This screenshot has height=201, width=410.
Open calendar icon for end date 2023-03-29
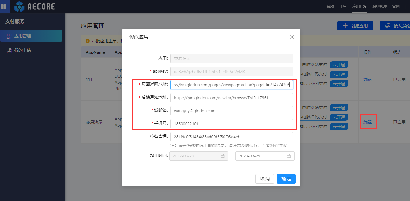[289, 156]
